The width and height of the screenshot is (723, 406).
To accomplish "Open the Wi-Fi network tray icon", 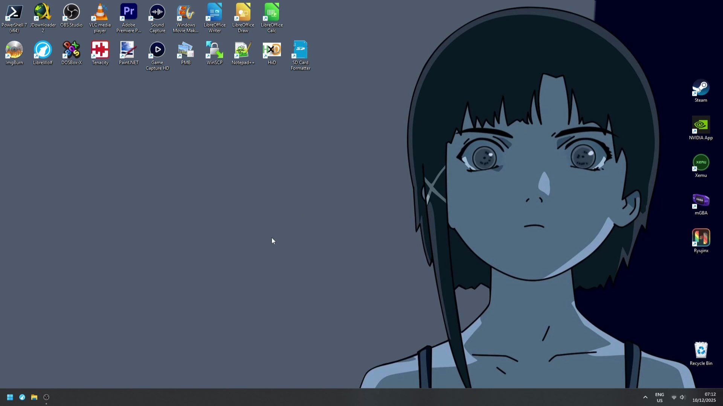I will pos(674,397).
